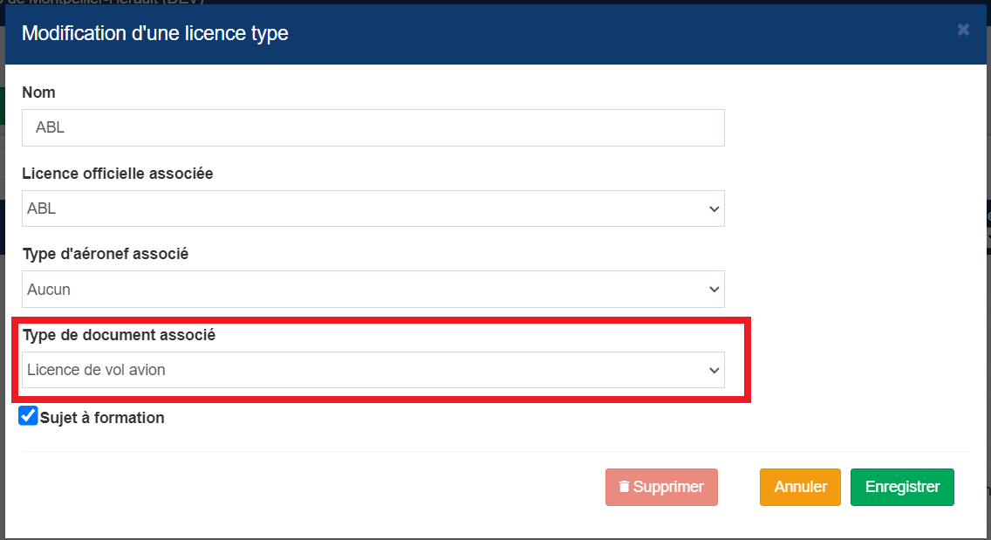The image size is (991, 540).
Task: Open the Type d'aéronef associé dropdown
Action: point(372,290)
